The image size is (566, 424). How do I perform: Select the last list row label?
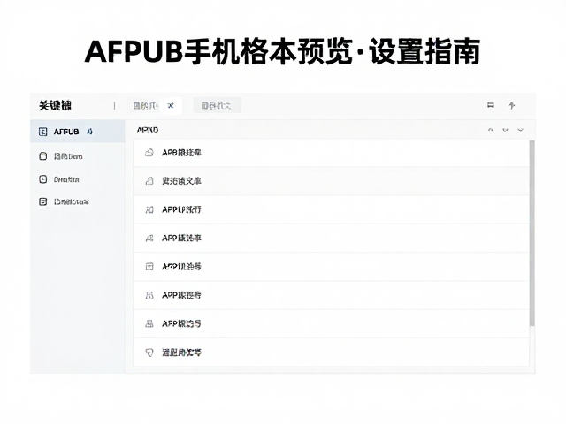pyautogui.click(x=181, y=352)
